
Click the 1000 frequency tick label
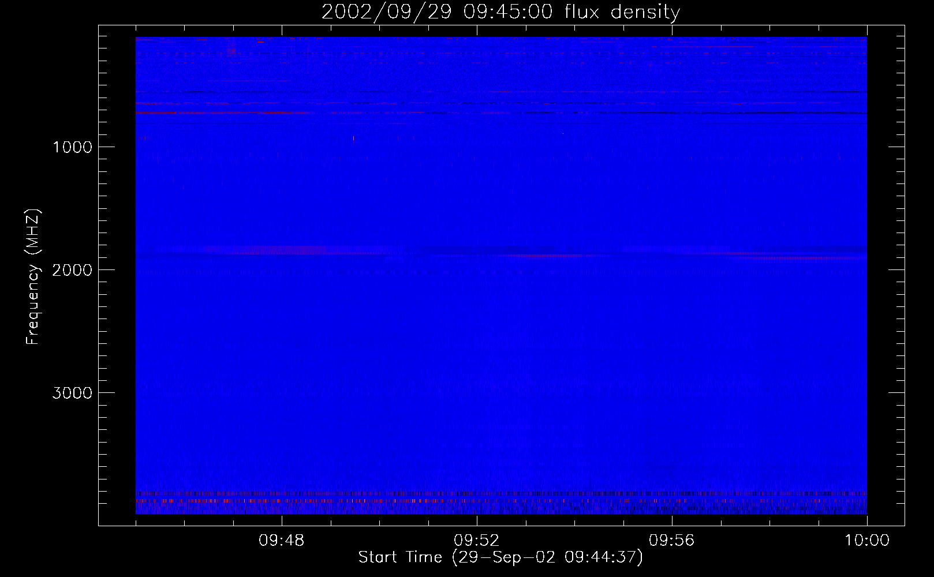[x=72, y=147]
